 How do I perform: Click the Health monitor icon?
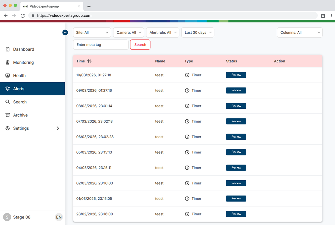tap(8, 76)
